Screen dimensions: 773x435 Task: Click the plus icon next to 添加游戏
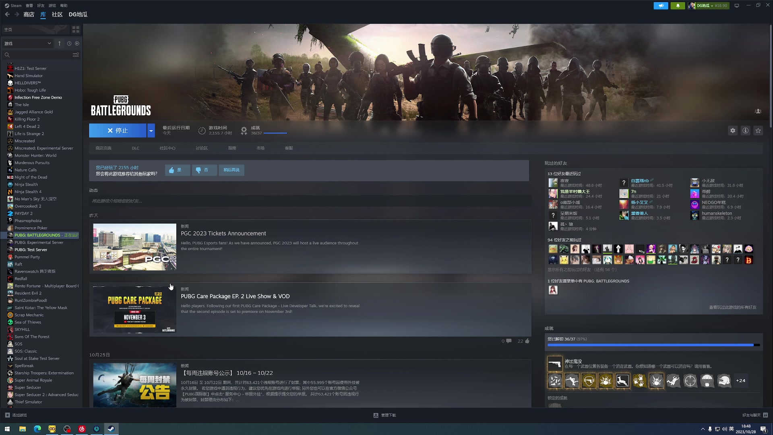point(7,415)
